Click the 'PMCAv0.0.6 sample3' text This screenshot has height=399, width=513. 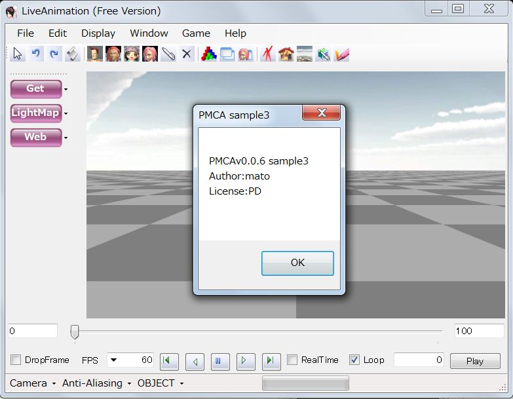point(259,161)
